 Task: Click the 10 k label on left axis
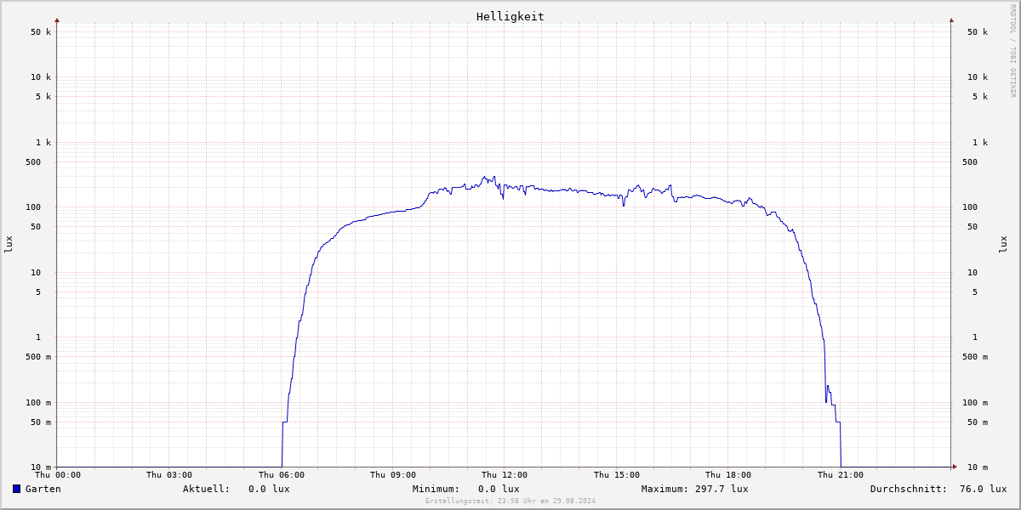[41, 77]
